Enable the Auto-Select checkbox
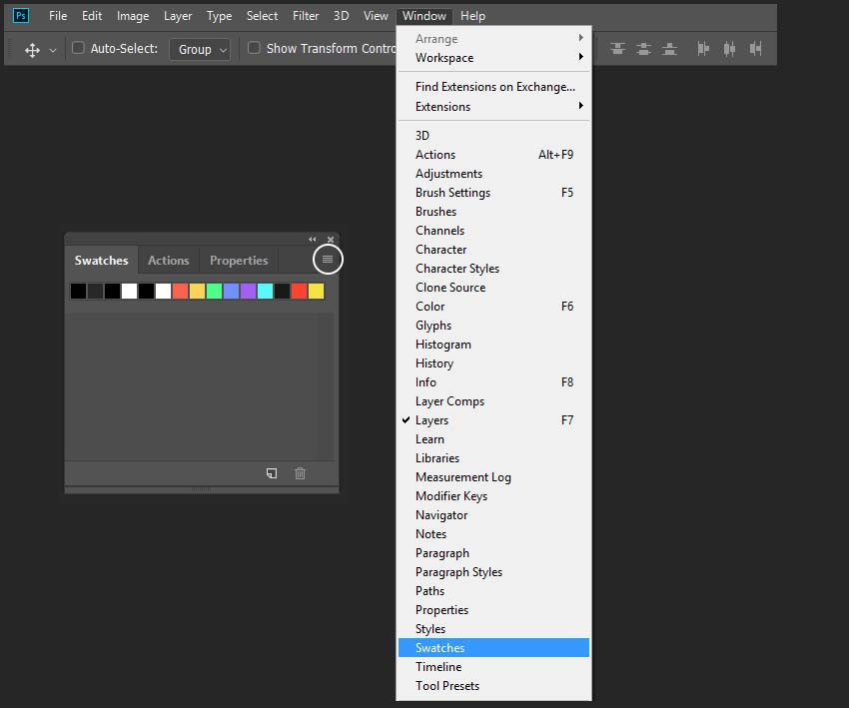Image resolution: width=849 pixels, height=708 pixels. pyautogui.click(x=78, y=48)
